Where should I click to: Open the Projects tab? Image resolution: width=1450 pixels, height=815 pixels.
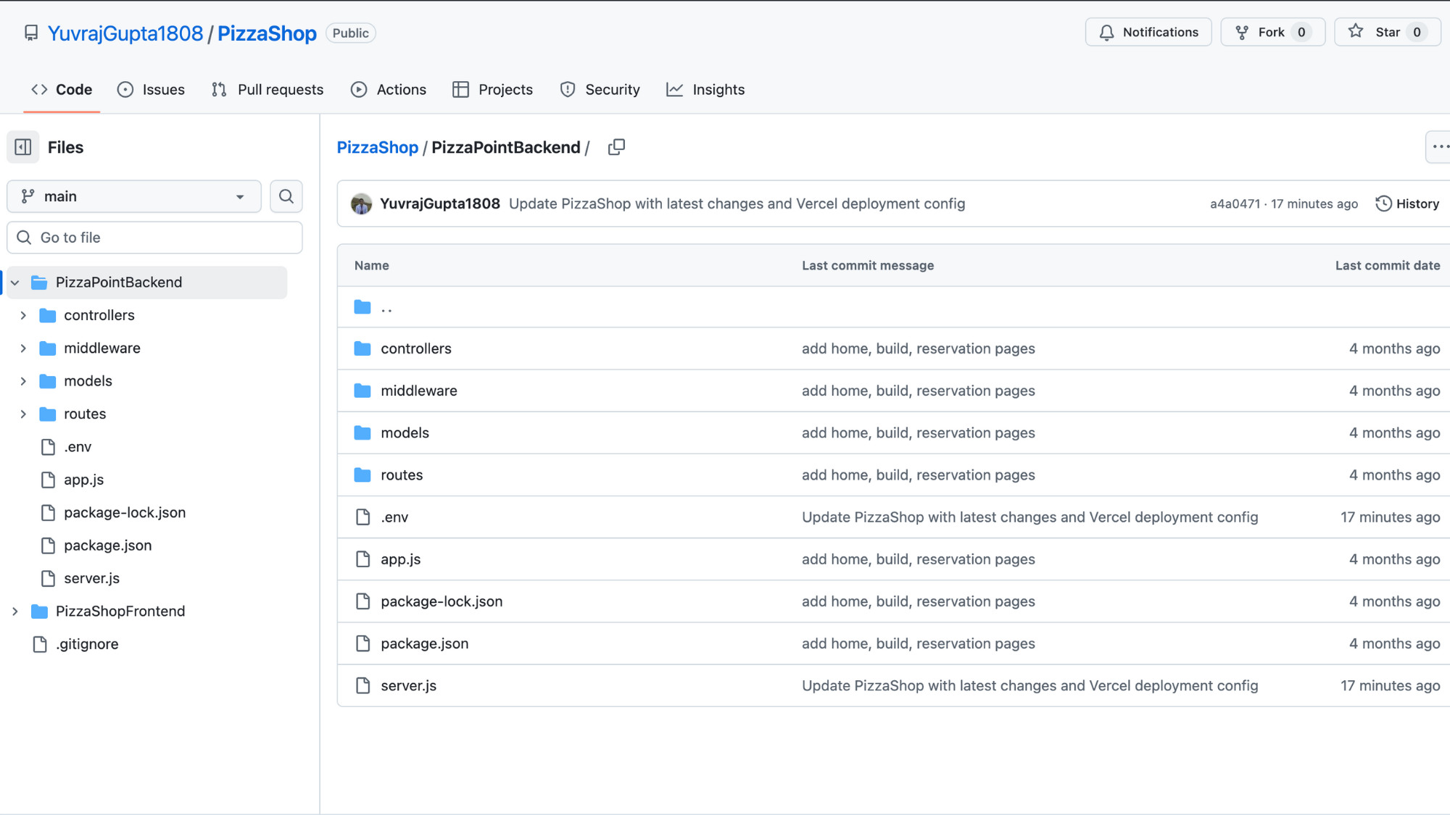[492, 90]
